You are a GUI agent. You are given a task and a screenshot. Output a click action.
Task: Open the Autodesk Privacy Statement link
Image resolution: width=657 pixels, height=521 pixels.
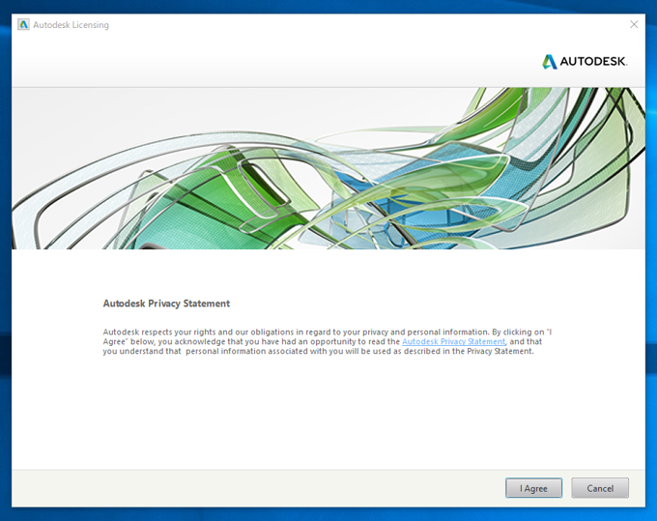tap(453, 341)
